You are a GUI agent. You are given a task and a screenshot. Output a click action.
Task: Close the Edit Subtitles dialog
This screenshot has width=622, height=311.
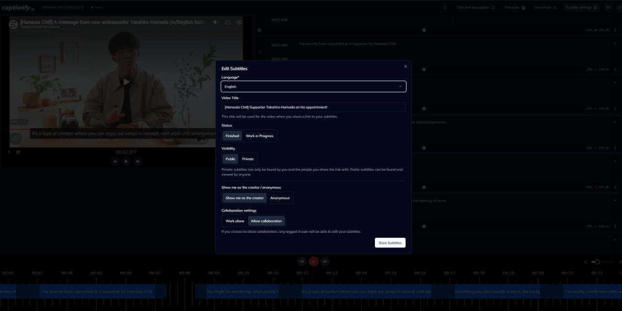tap(405, 67)
